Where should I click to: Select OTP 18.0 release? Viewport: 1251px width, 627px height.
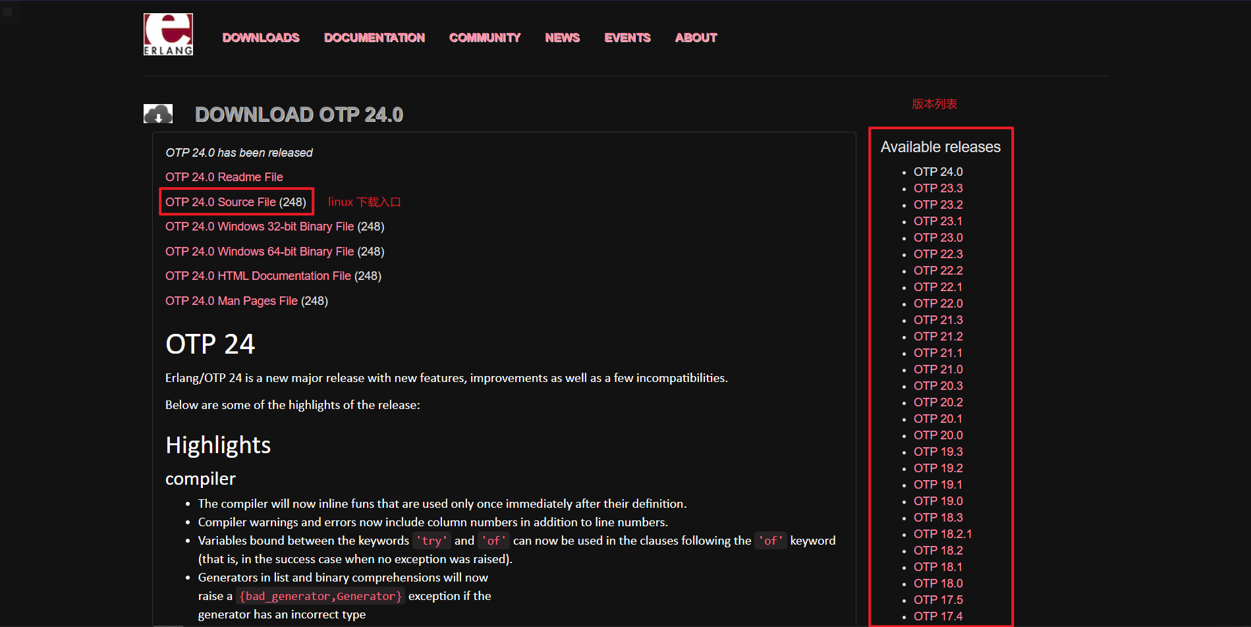coord(938,584)
